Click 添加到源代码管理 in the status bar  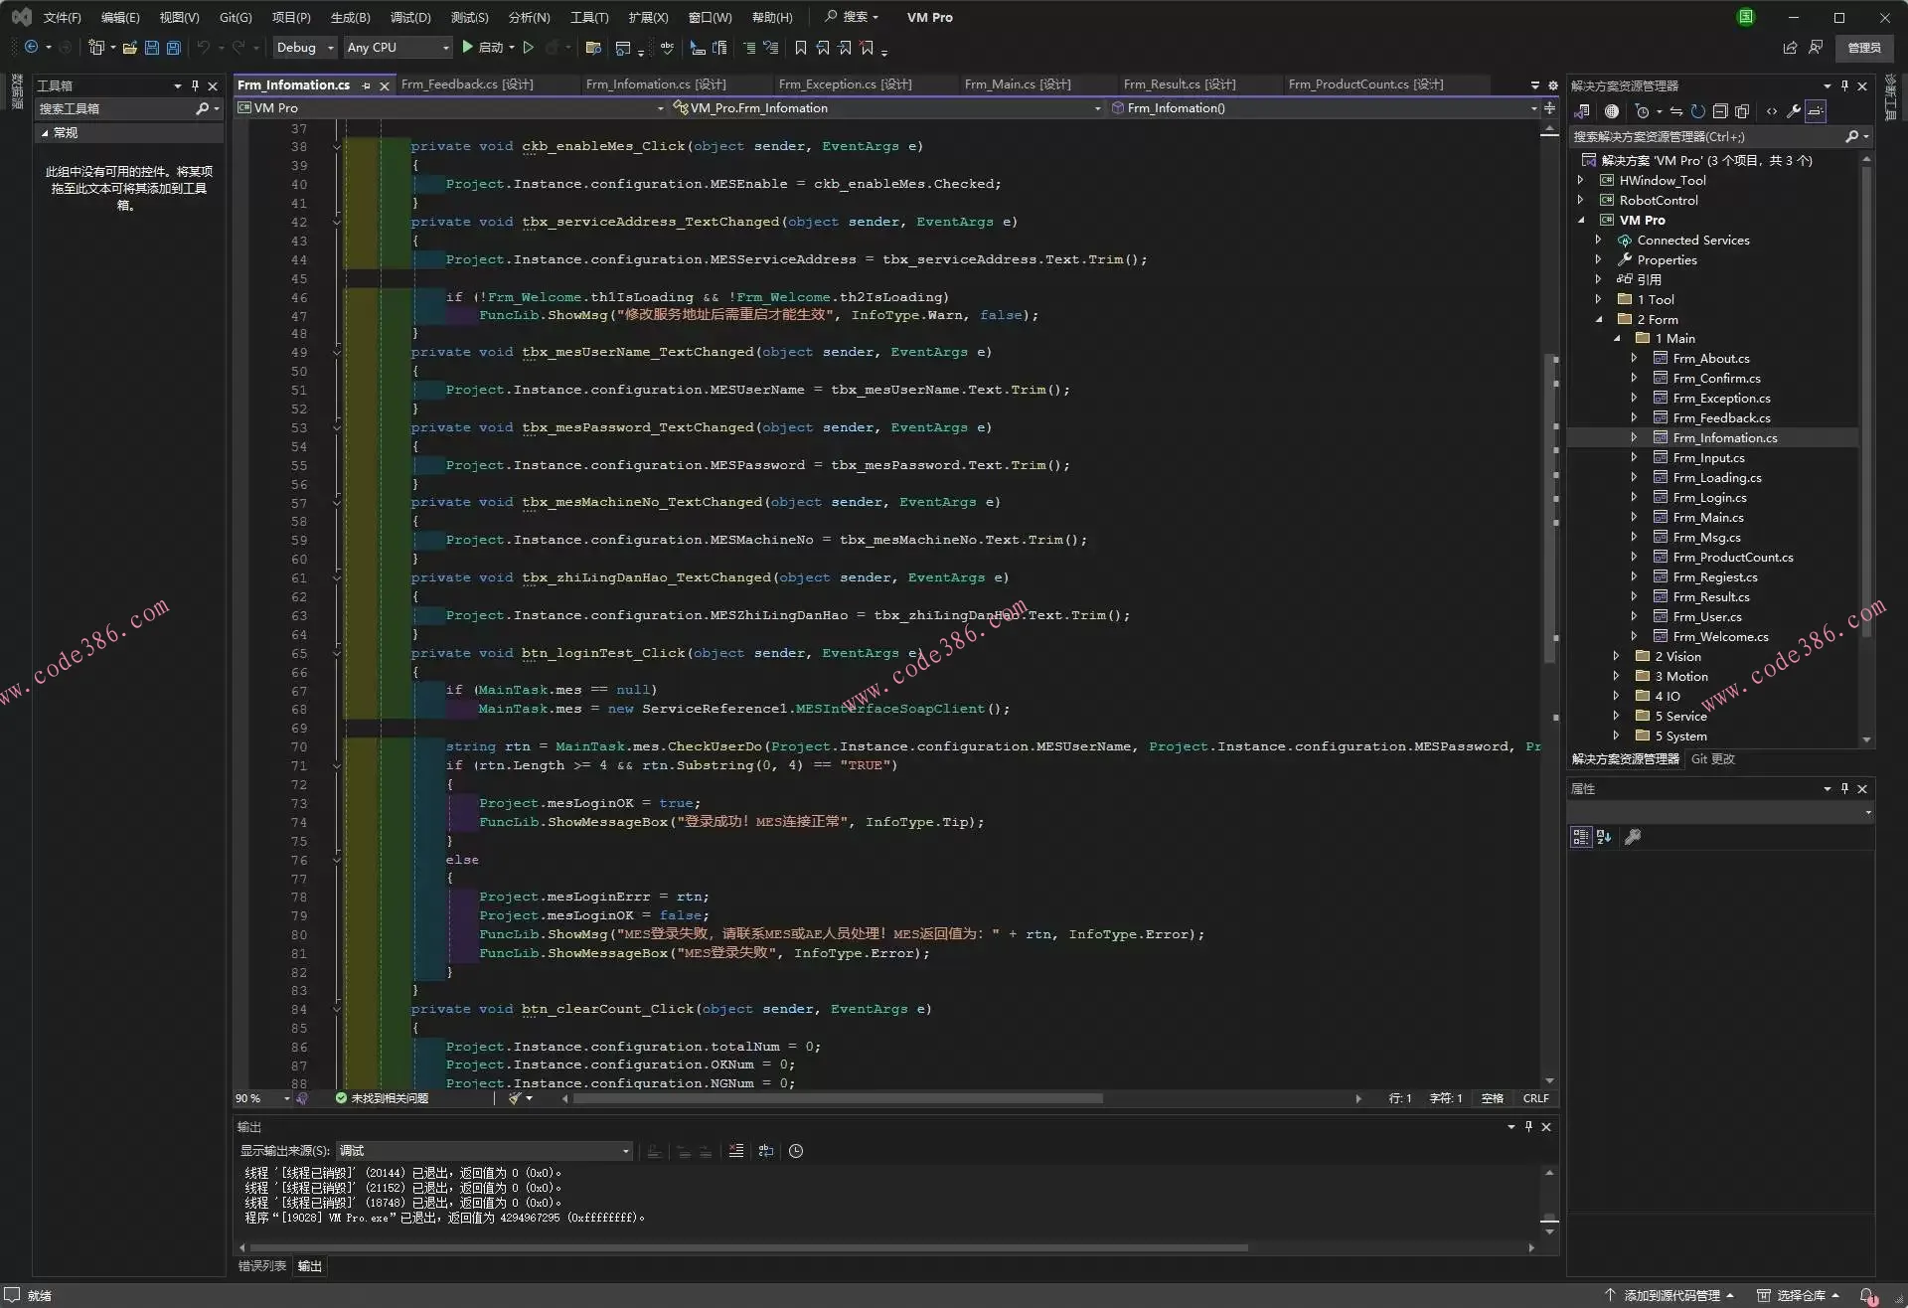(x=1670, y=1295)
